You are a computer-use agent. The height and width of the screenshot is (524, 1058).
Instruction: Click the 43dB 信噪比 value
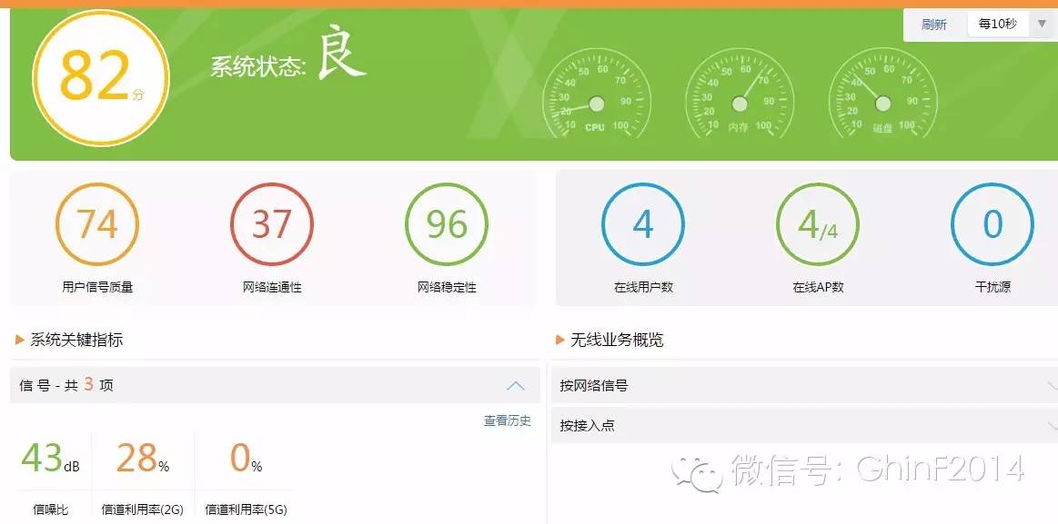(x=51, y=459)
